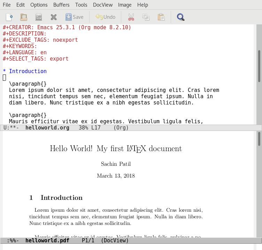The image size is (262, 250).
Task: Fold the Introduction heading in org buffer
Action: tap(28, 71)
